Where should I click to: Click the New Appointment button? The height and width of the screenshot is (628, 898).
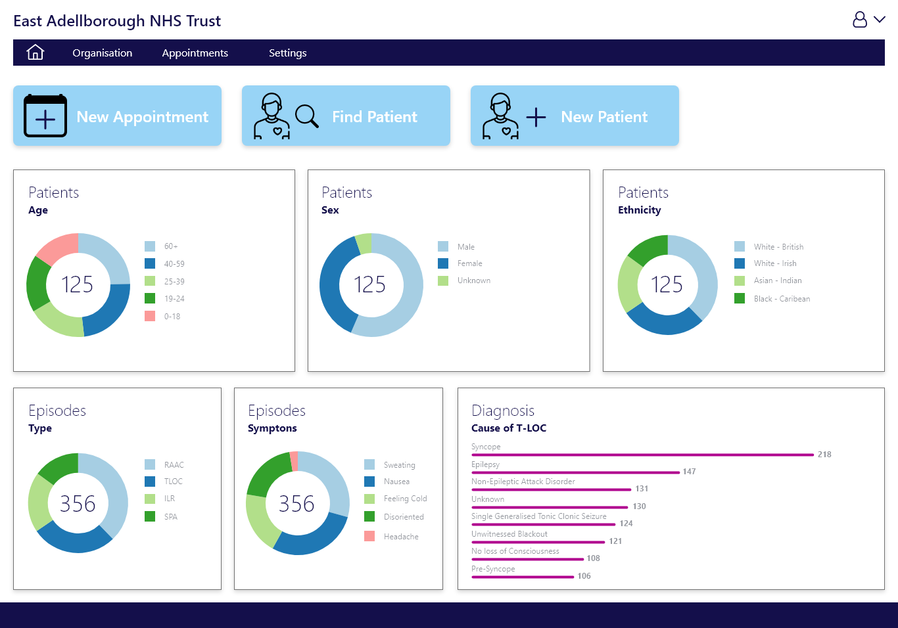pyautogui.click(x=117, y=116)
